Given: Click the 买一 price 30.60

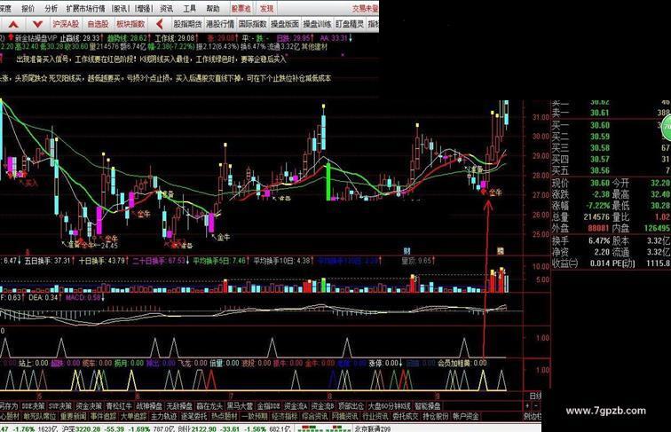Looking at the screenshot, I should 599,125.
